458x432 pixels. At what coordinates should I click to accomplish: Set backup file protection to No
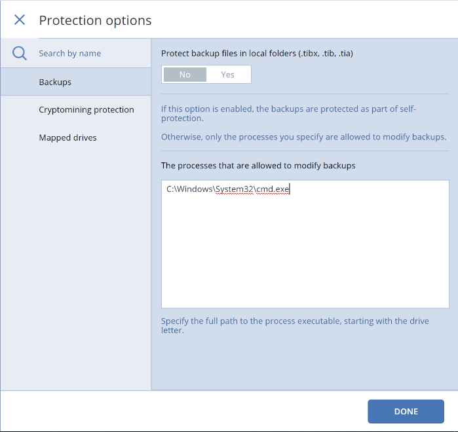pos(185,75)
